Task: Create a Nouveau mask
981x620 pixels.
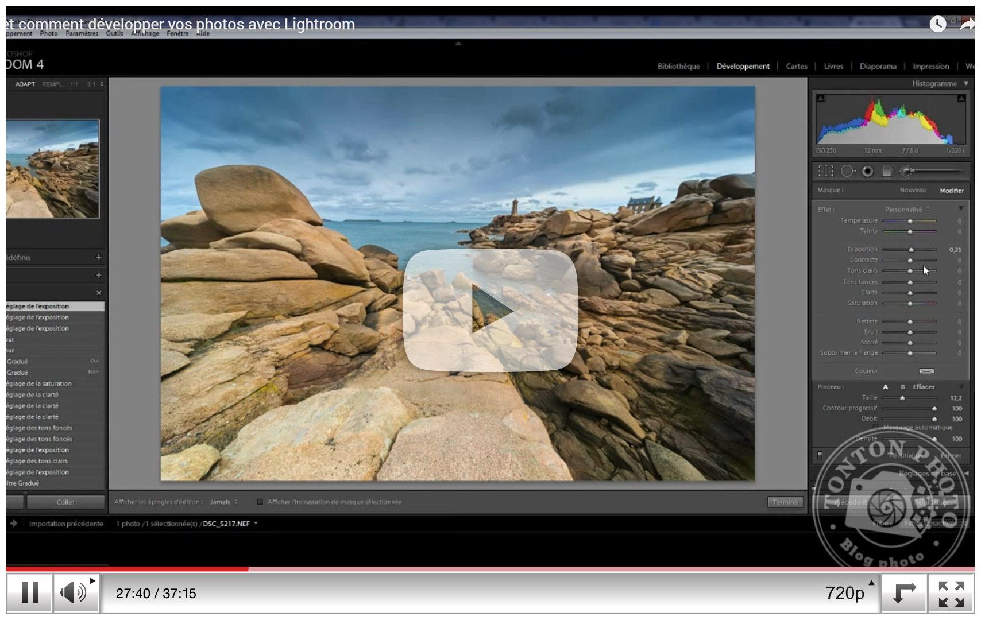Action: click(912, 190)
